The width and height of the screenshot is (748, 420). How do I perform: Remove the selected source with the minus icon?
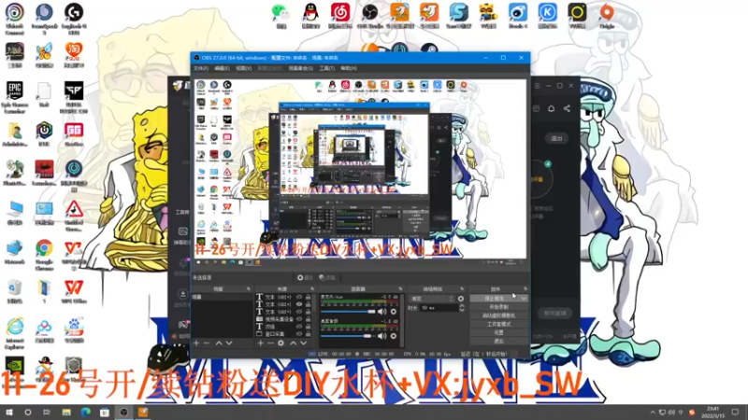[x=270, y=343]
